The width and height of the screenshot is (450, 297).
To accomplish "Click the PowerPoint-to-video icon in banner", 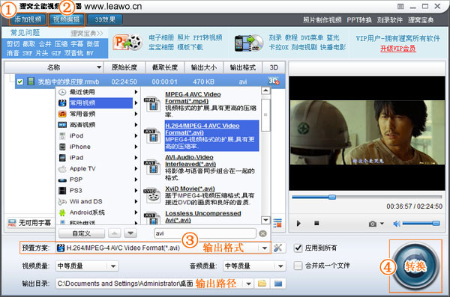I will (127, 43).
